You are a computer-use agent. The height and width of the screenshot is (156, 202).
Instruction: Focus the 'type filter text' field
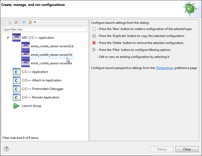tap(45, 29)
